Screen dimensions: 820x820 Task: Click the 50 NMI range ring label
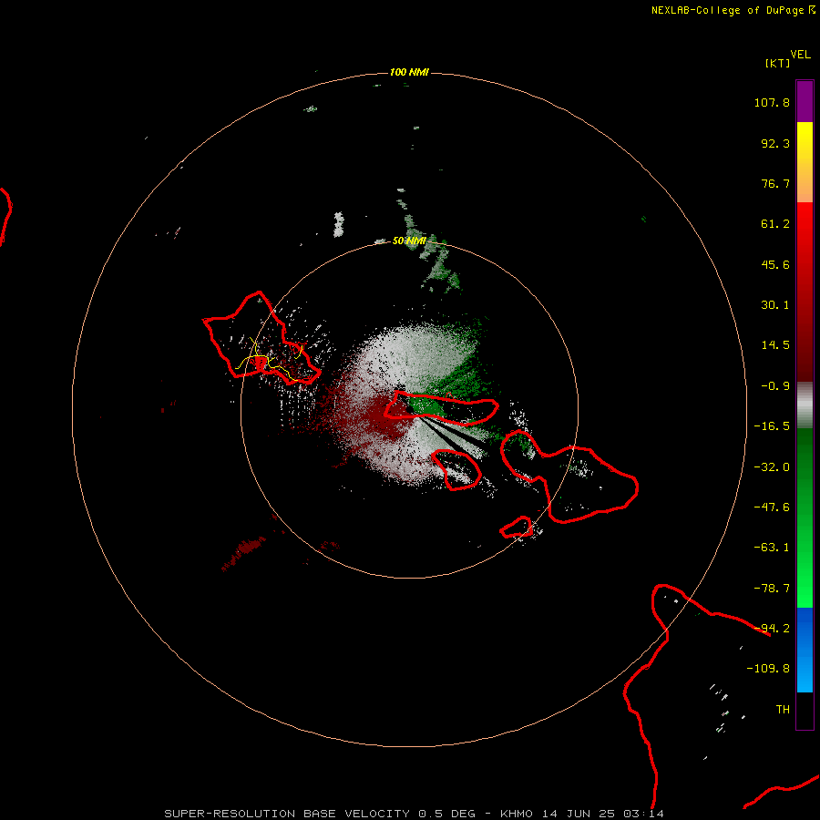(409, 241)
